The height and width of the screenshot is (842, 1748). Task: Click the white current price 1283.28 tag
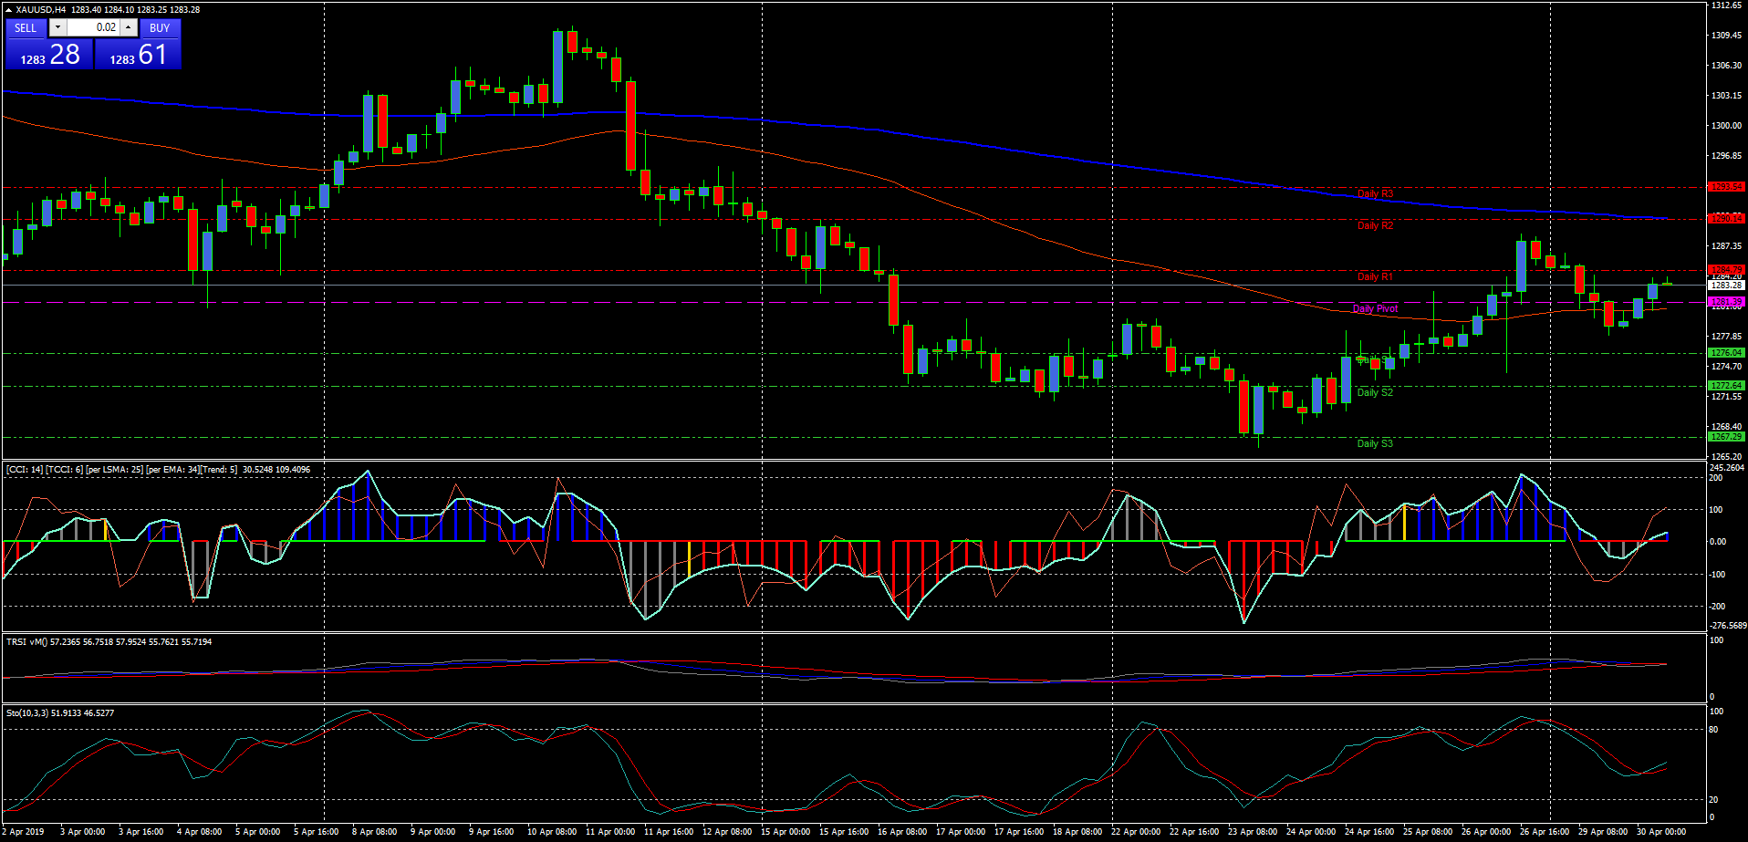click(1725, 285)
